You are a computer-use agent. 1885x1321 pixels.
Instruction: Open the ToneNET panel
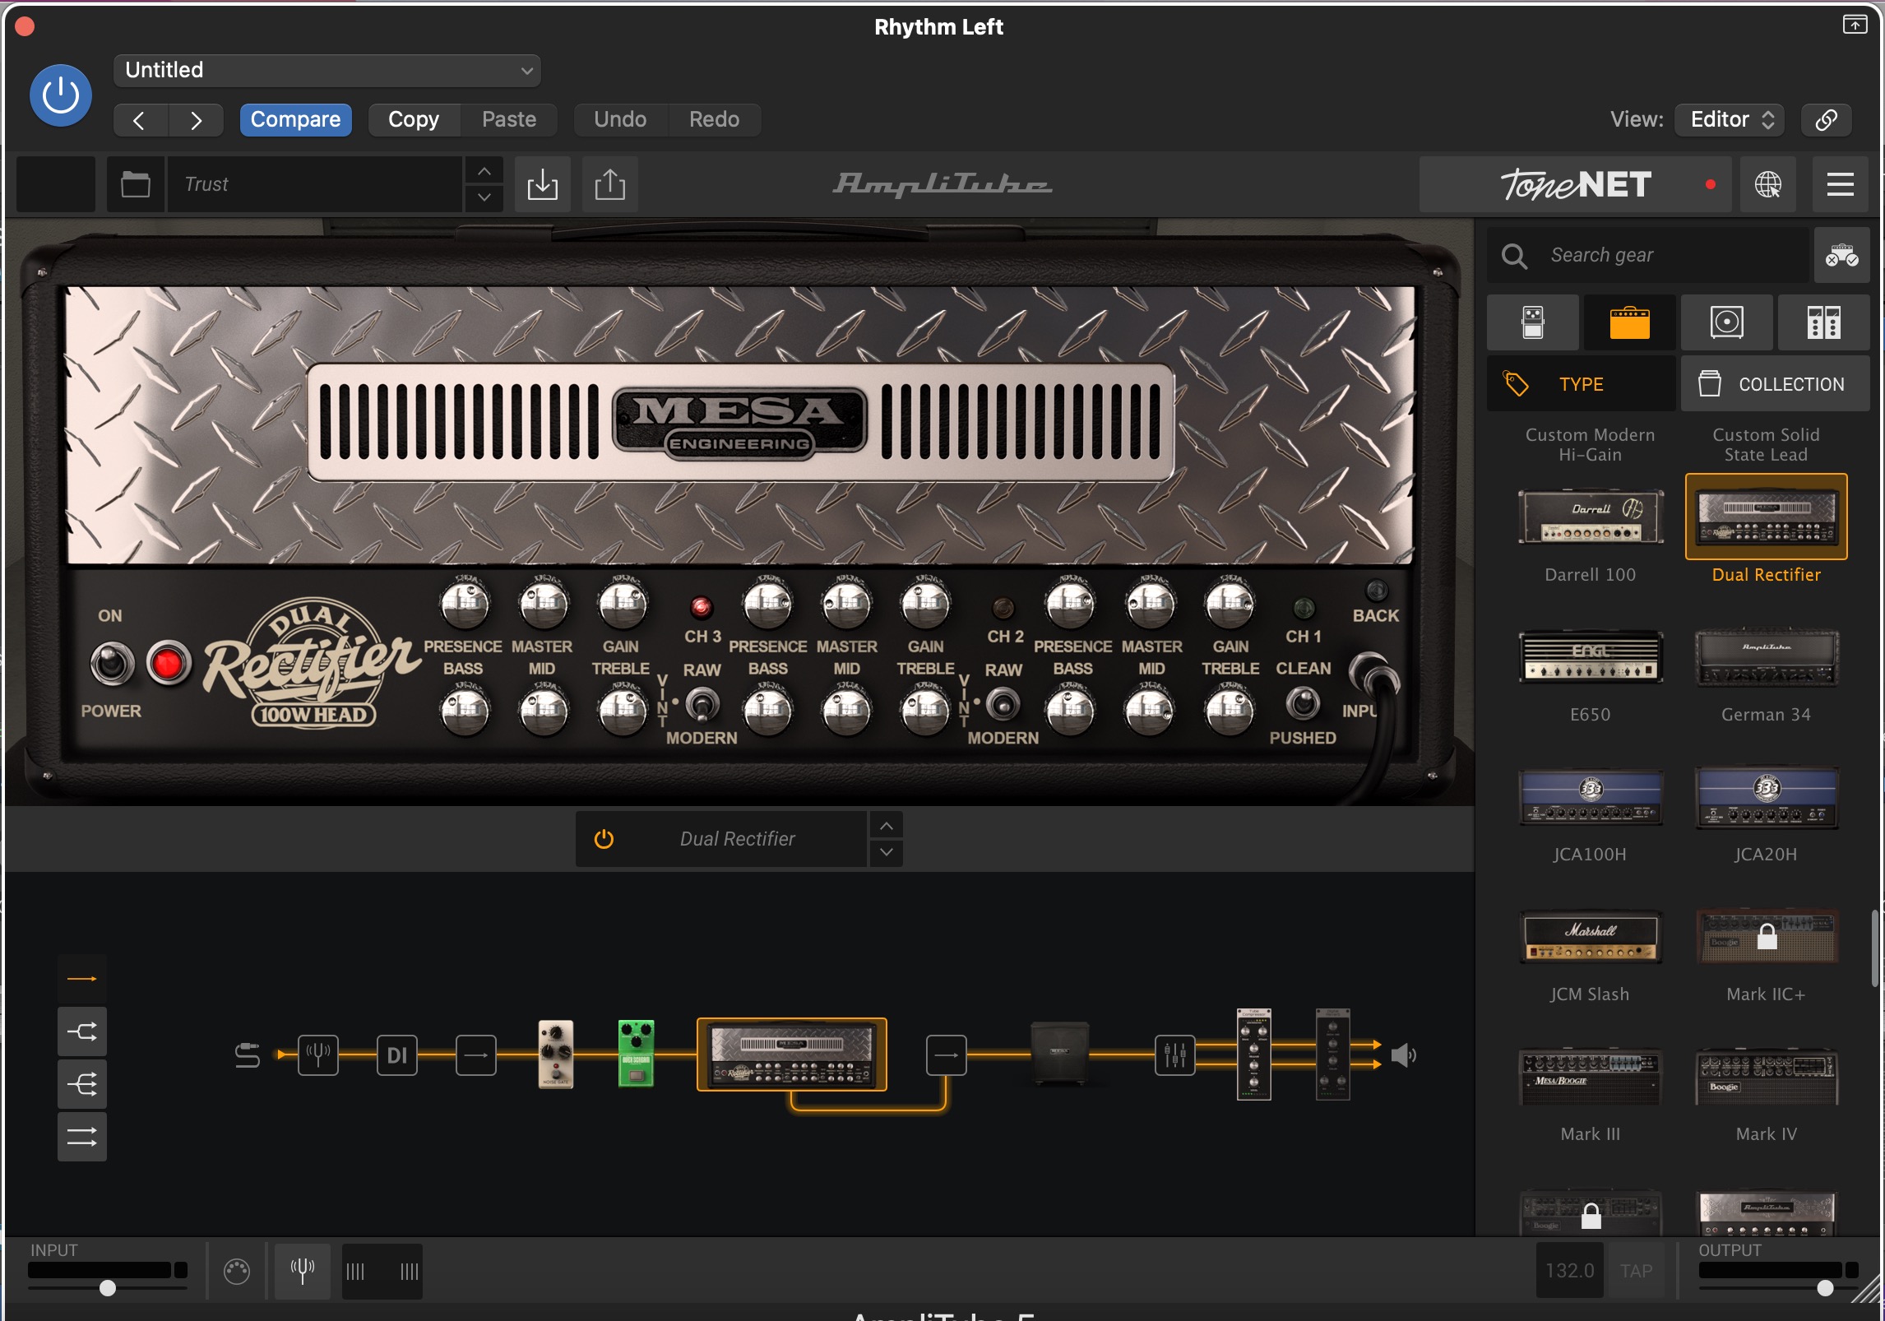(1575, 184)
